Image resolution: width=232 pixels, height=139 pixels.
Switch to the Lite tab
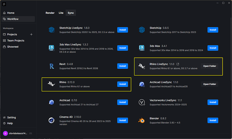pyautogui.click(x=61, y=13)
